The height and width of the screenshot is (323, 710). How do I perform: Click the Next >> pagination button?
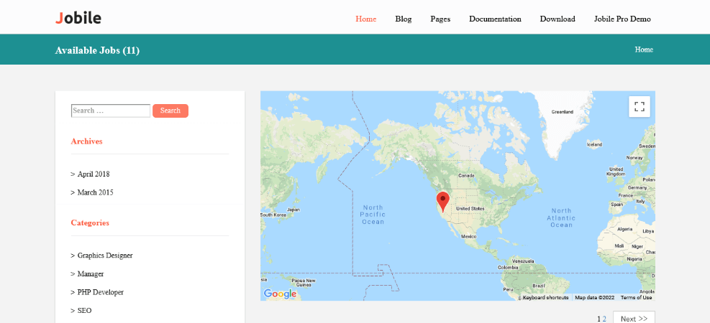634,319
